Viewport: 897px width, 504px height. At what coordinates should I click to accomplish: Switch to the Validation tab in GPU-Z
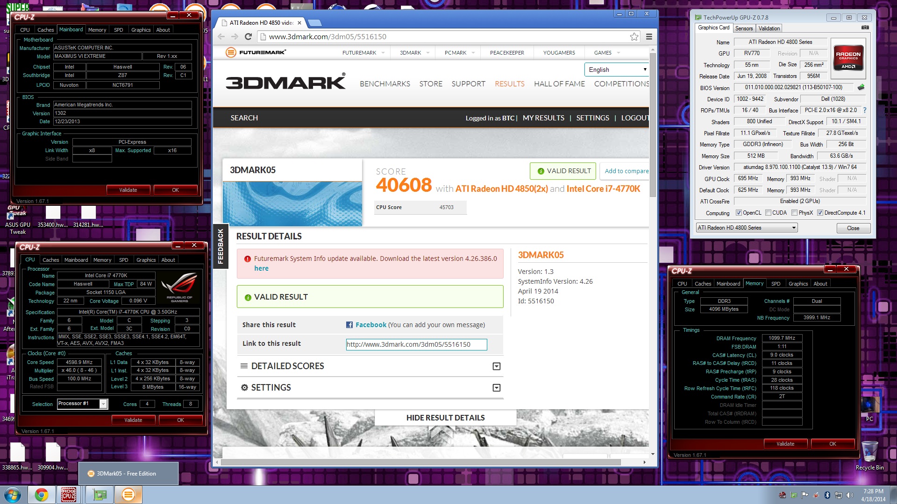pyautogui.click(x=769, y=28)
